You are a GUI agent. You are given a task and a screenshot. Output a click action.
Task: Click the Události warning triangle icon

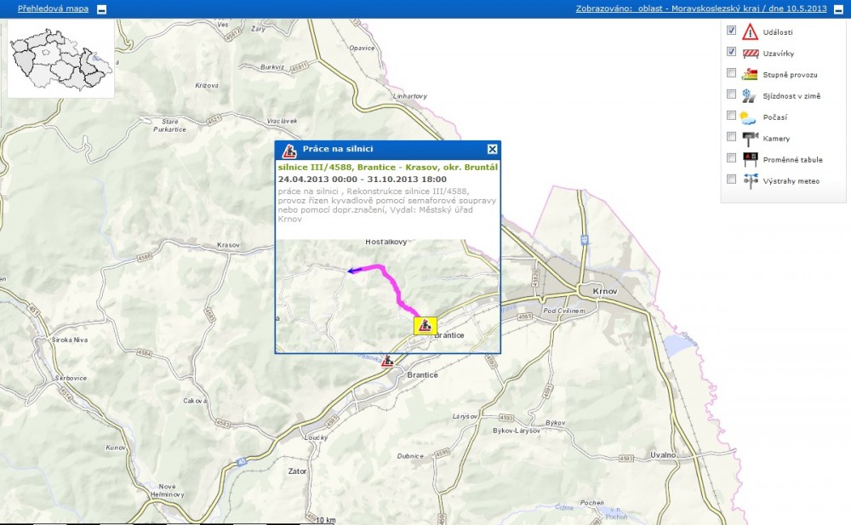750,32
